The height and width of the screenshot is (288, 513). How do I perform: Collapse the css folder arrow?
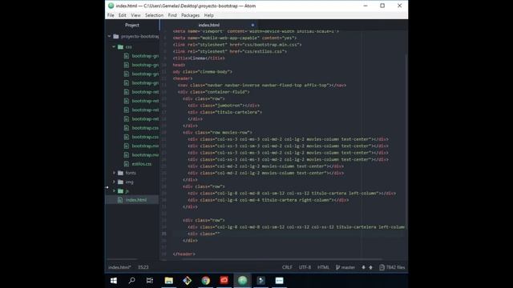[114, 46]
